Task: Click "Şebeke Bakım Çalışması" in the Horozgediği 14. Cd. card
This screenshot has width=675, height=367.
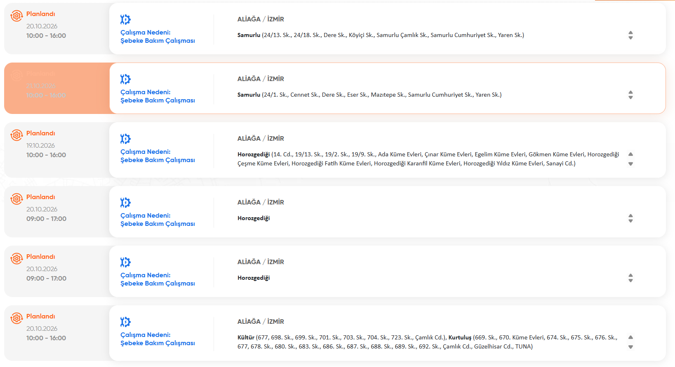Action: tap(158, 160)
